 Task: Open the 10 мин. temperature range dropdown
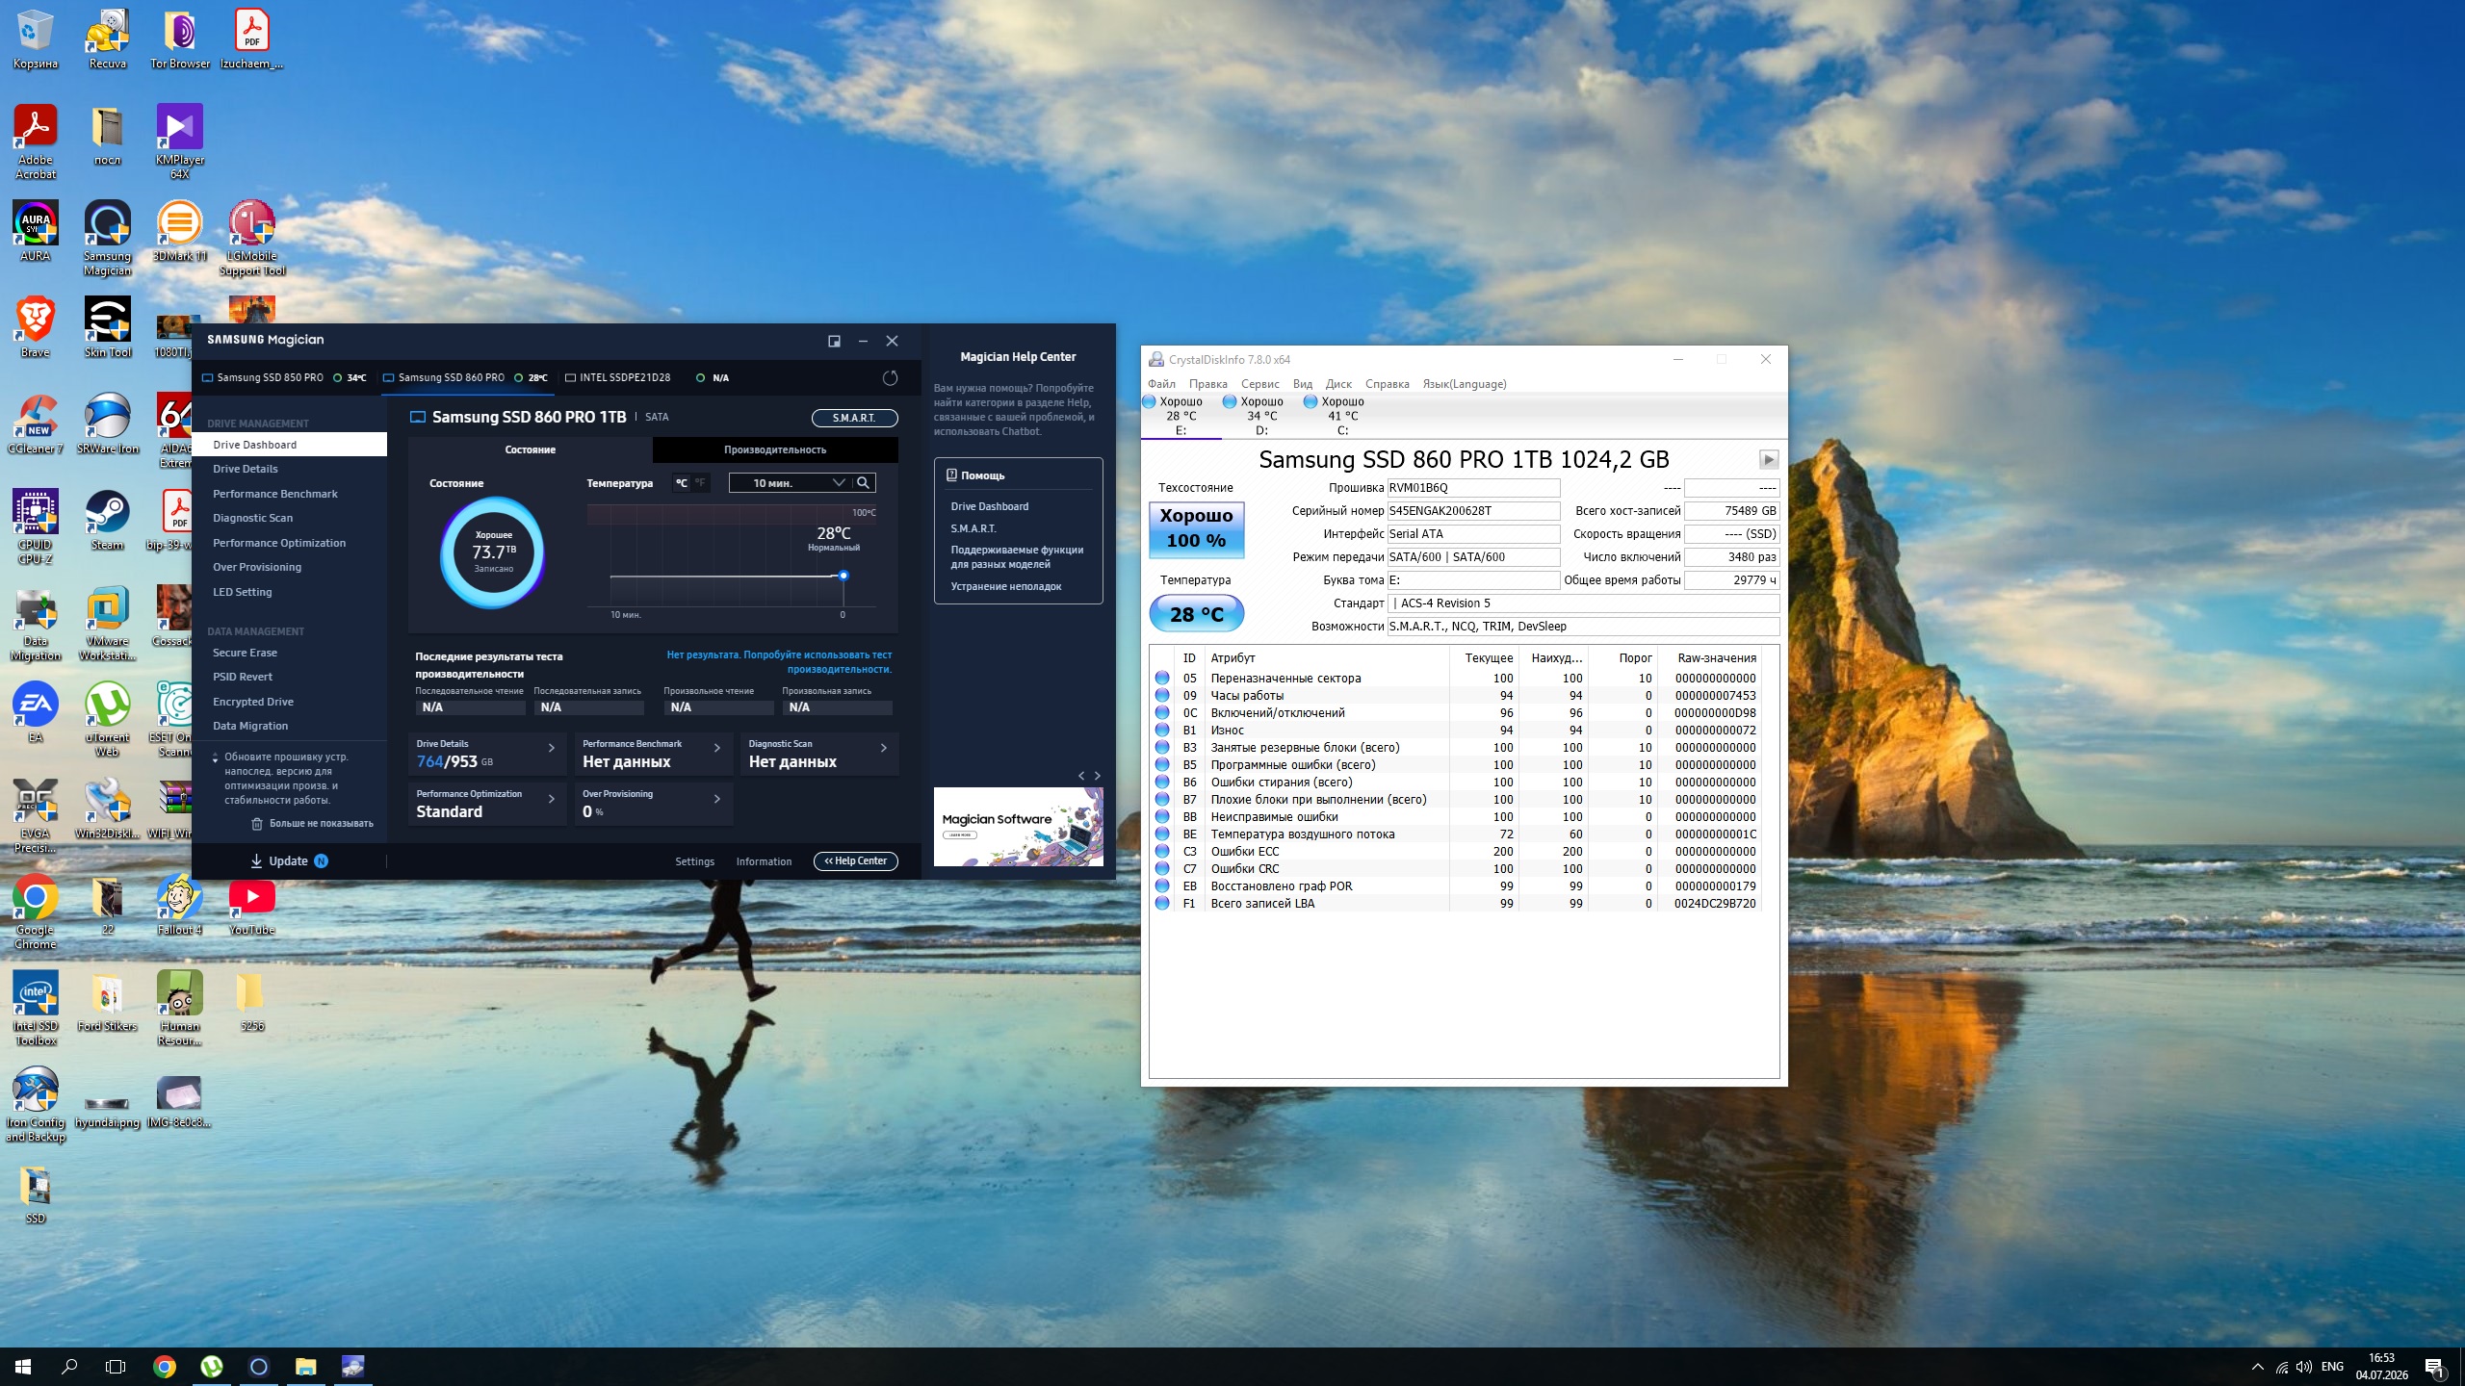791,483
